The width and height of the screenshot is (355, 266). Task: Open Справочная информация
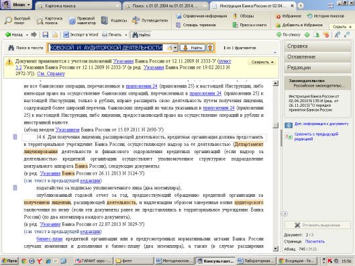pos(201,16)
